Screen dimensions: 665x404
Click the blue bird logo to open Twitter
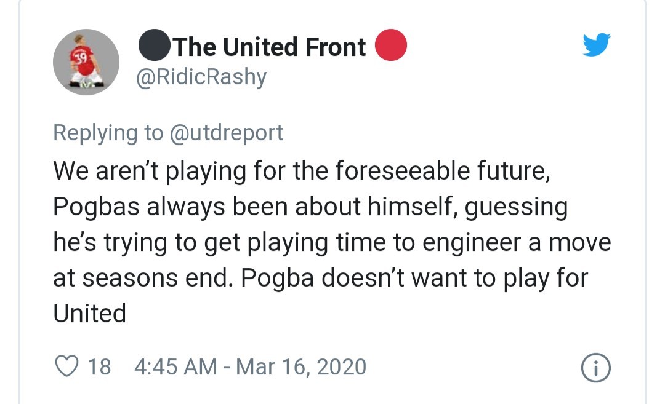tap(596, 44)
